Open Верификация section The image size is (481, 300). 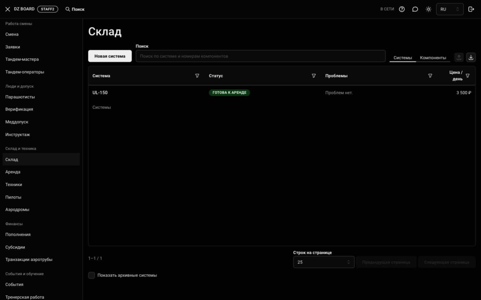coord(41,109)
